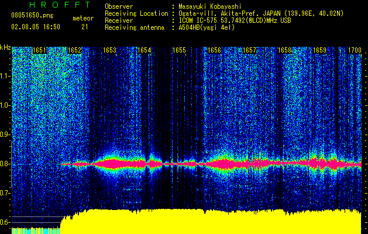The height and width of the screenshot is (234, 368).
Task: Click the 0.9 frequency axis label
Action: click(5, 135)
